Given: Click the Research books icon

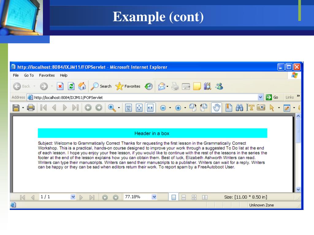Looking at the screenshot, I should (208, 86).
